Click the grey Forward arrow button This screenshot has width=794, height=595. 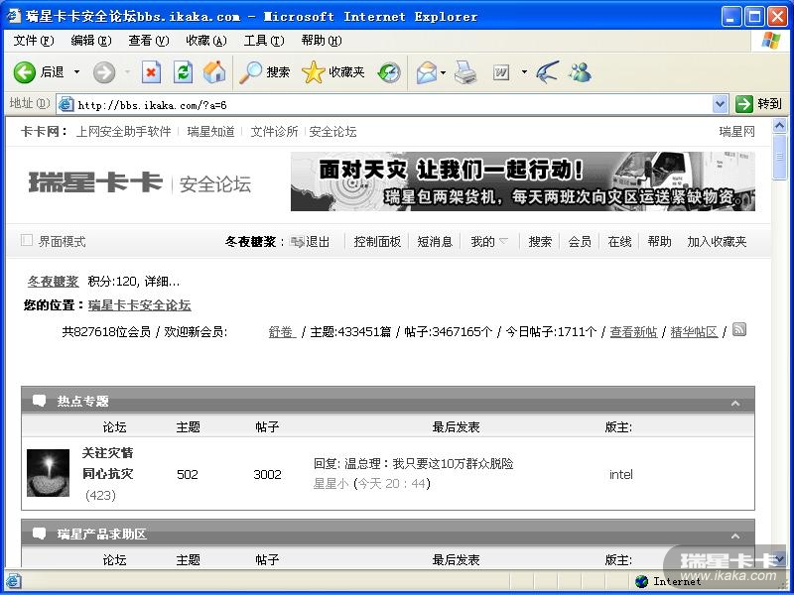click(104, 72)
